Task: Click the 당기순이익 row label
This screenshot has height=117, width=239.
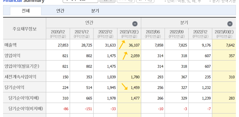Action: pyautogui.click(x=14, y=87)
